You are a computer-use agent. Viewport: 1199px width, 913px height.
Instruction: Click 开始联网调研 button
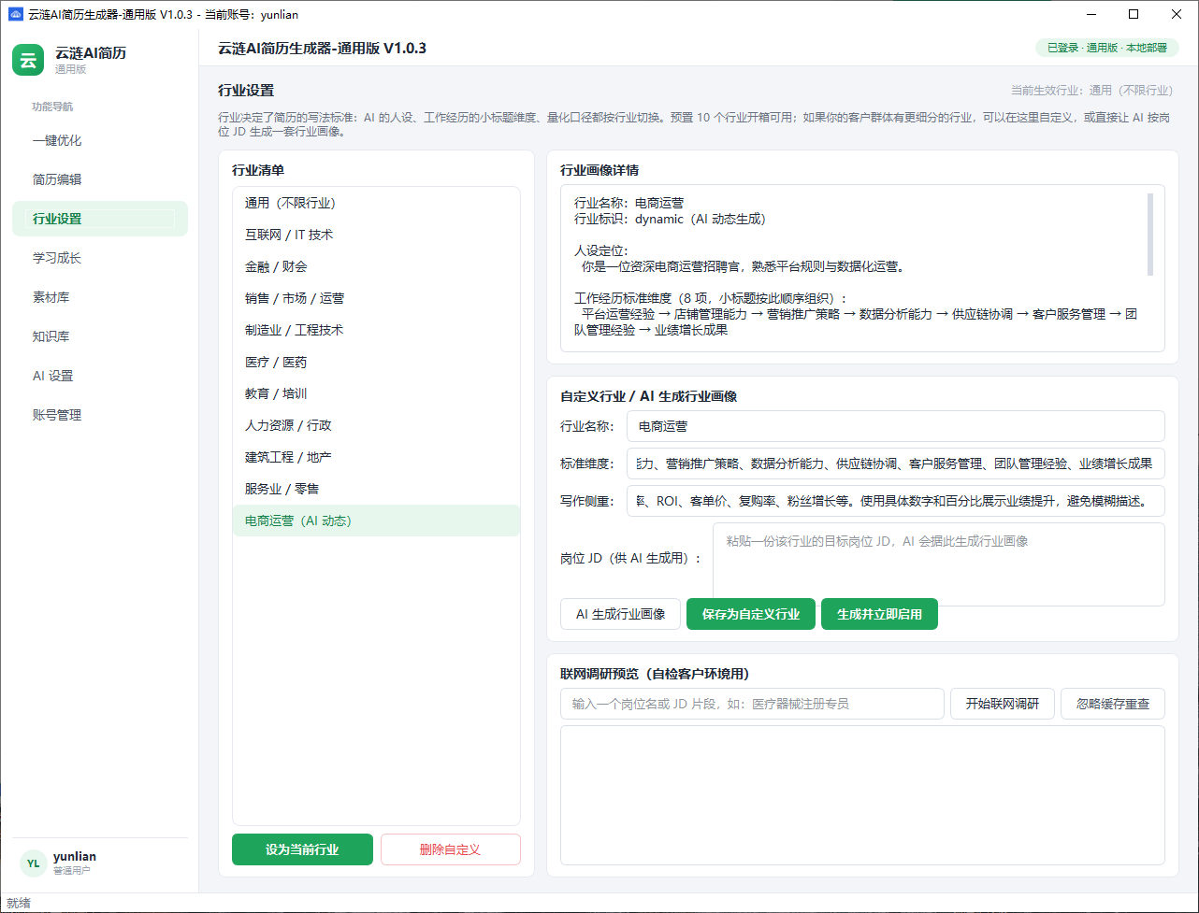click(1003, 704)
